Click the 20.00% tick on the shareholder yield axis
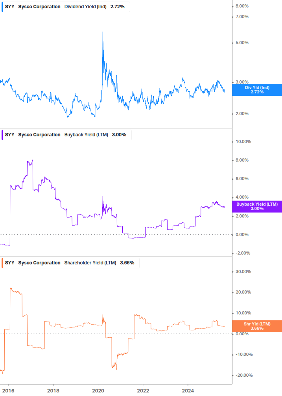The height and width of the screenshot is (396, 282). (x=243, y=292)
